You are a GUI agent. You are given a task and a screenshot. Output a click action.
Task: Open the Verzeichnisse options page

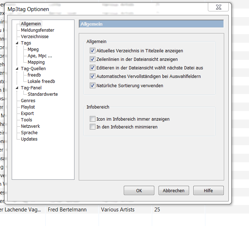point(35,37)
